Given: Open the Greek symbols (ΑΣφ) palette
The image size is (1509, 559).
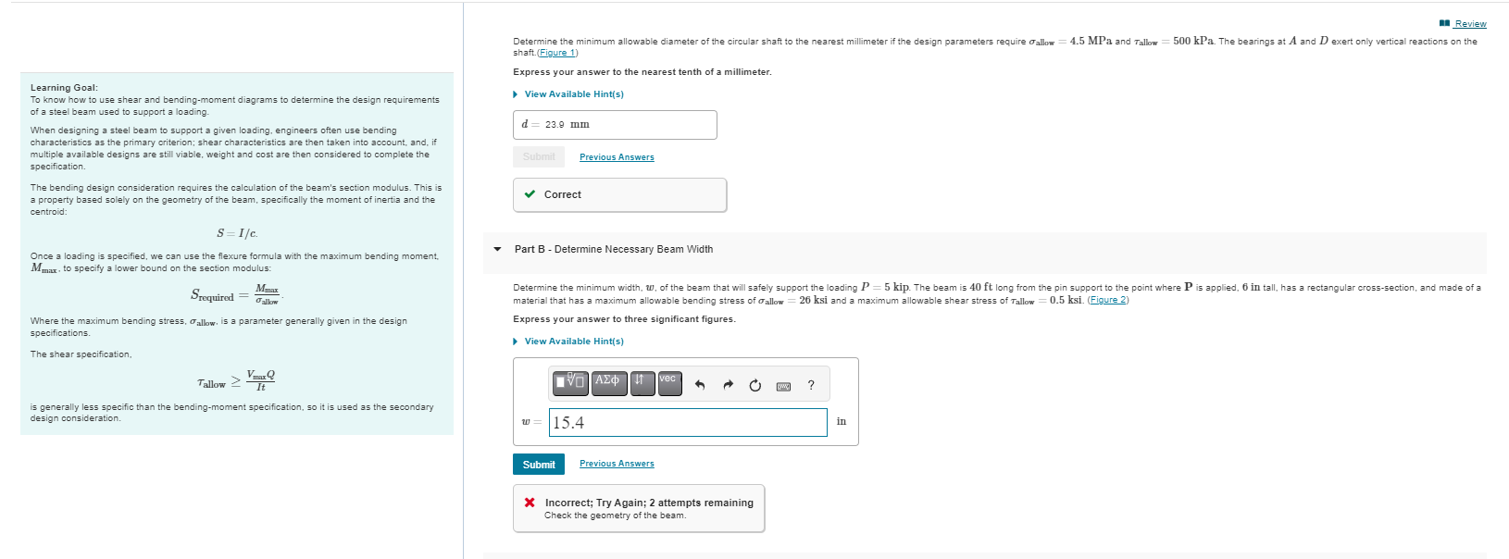Looking at the screenshot, I should 608,382.
